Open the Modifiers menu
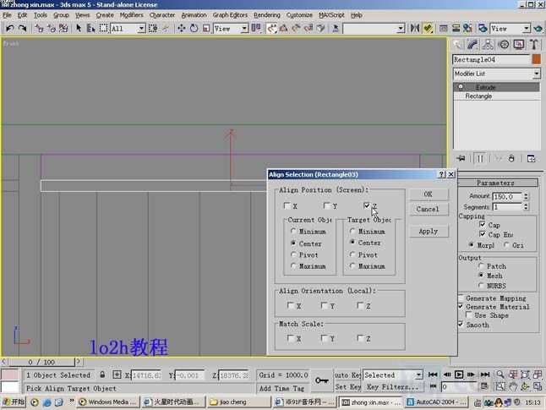Screen dimensions: 546x410 pos(131,15)
